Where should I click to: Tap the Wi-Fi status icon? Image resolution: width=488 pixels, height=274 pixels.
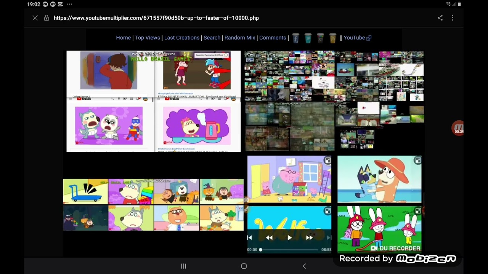[448, 4]
